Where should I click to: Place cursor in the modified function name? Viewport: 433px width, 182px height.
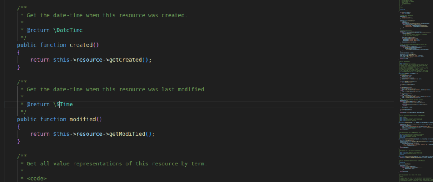[x=82, y=119]
